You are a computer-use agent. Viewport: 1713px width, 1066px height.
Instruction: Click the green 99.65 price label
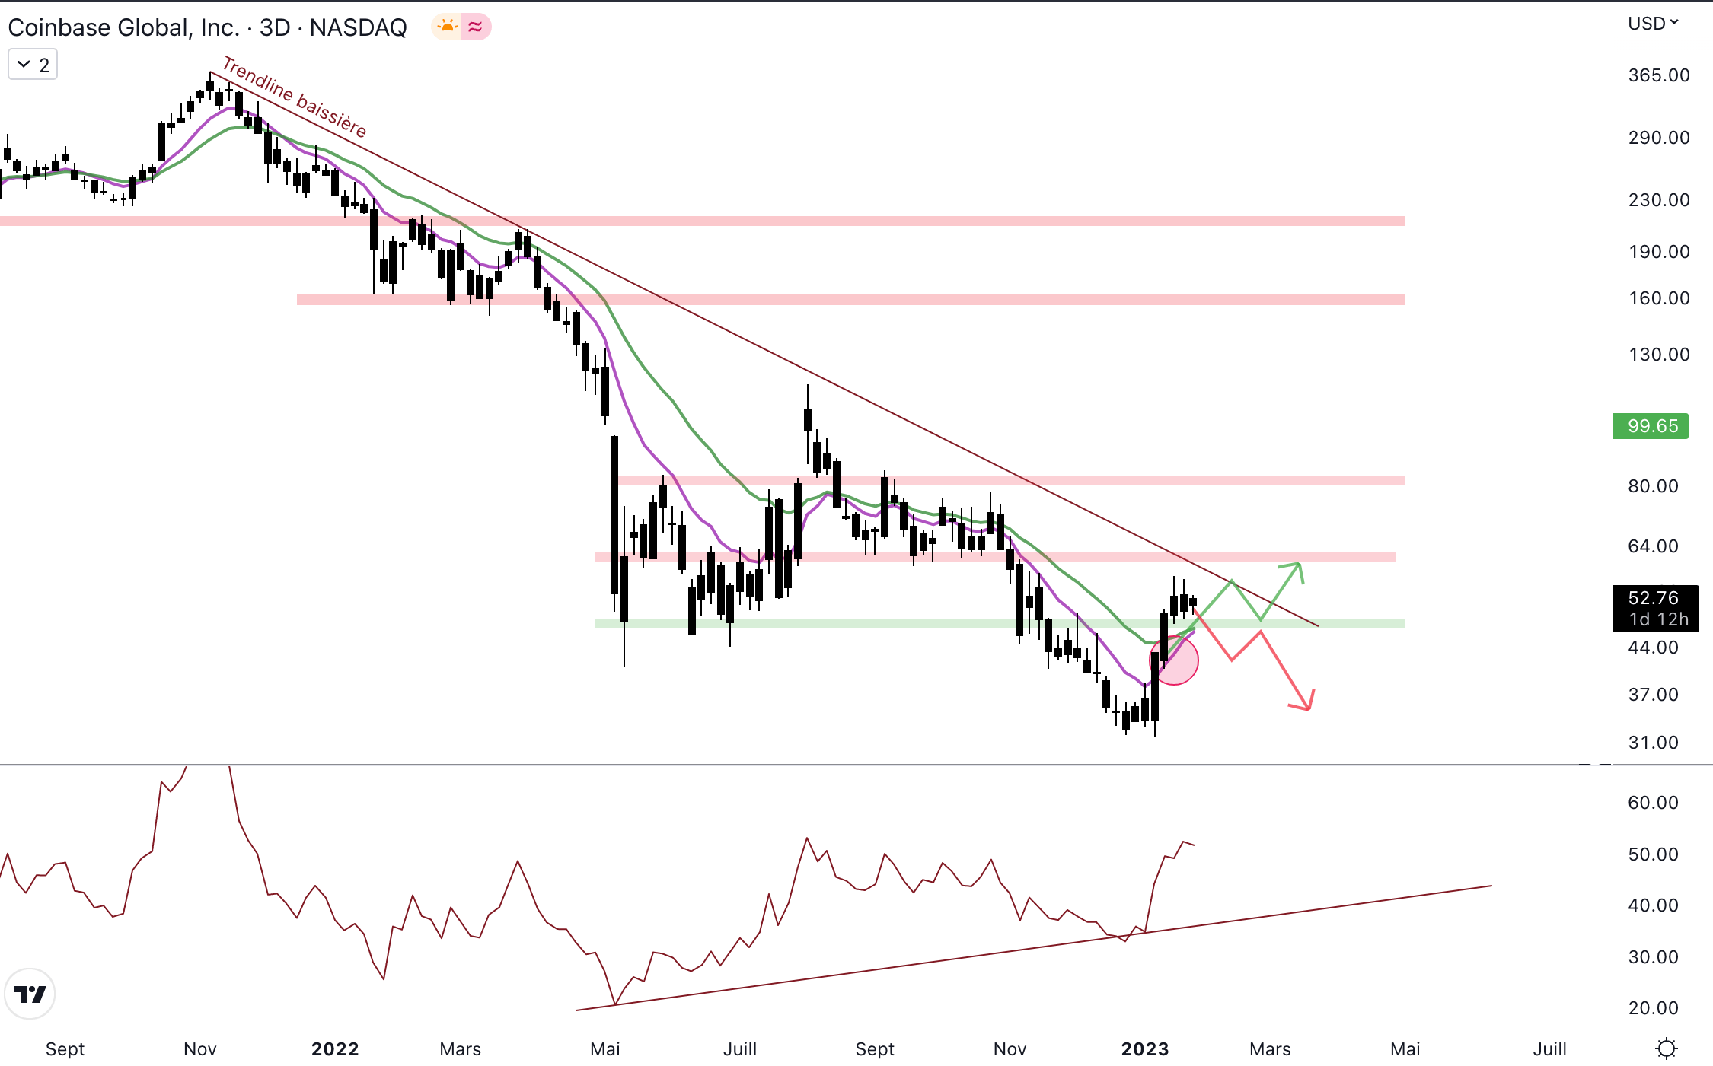click(1650, 426)
